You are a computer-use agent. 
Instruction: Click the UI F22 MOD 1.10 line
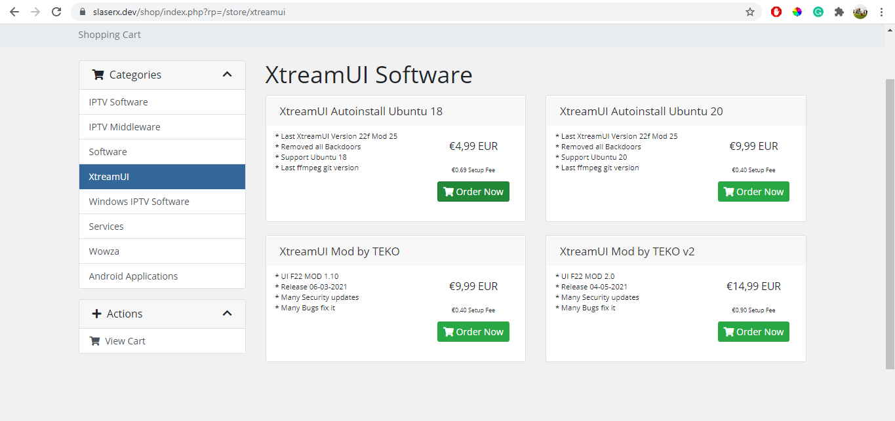(307, 276)
